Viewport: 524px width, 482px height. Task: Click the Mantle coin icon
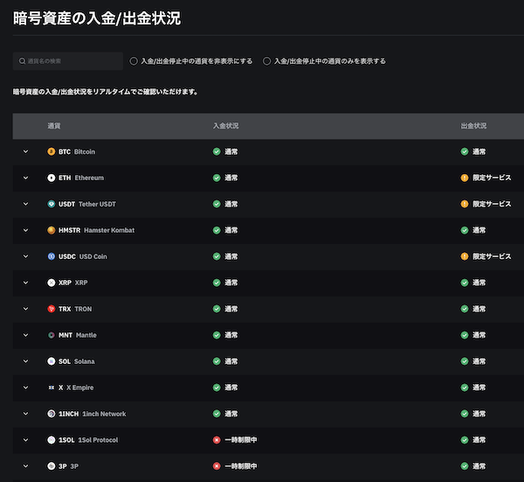[52, 335]
